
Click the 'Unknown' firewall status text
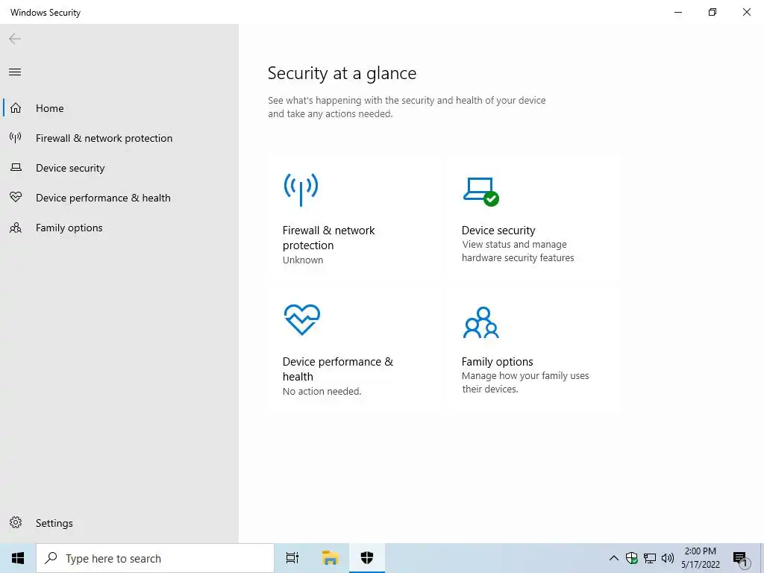303,260
